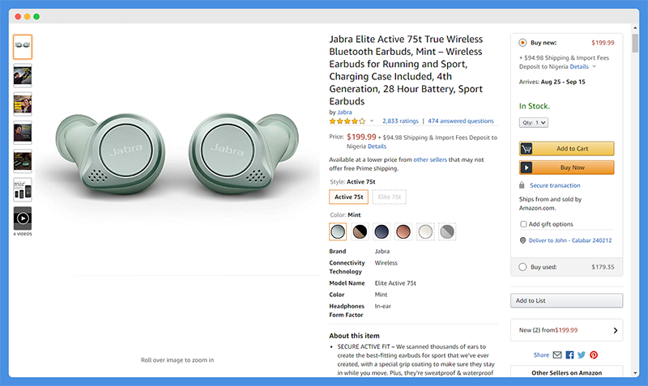Share on Facebook icon
Screen dimensions: 648x386
pyautogui.click(x=569, y=354)
